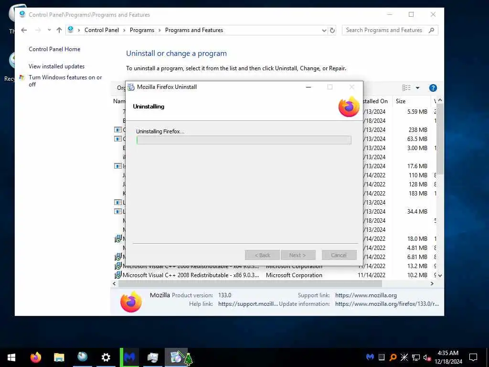Open File Explorer from the taskbar
The height and width of the screenshot is (367, 489).
pyautogui.click(x=59, y=357)
